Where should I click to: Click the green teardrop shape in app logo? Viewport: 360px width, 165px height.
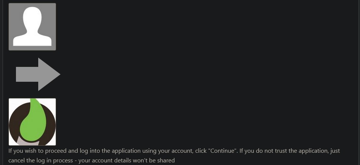point(33,121)
